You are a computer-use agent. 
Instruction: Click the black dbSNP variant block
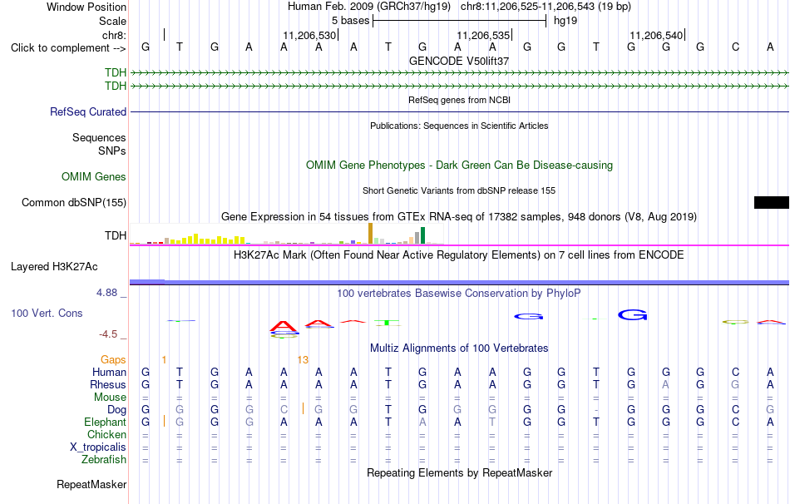coord(772,203)
